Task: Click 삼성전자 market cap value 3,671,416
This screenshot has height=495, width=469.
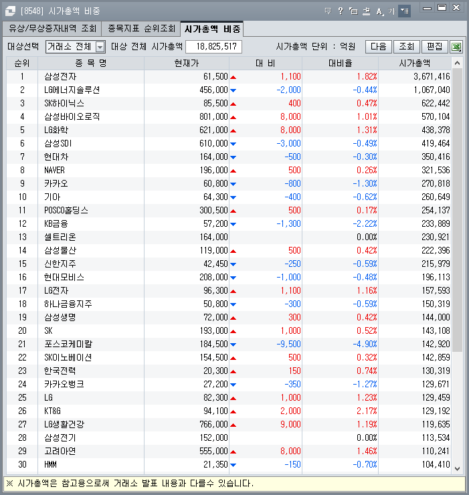Action: pos(432,77)
